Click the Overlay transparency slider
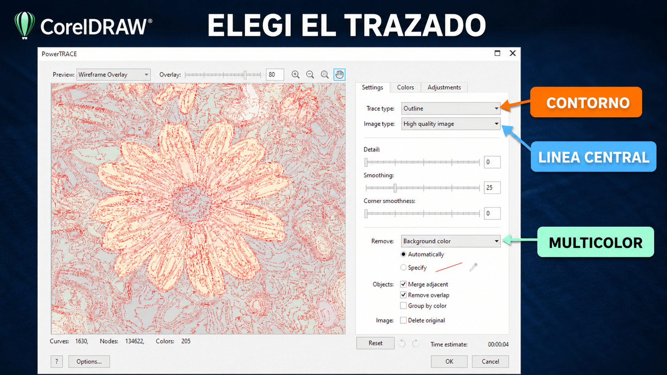The image size is (667, 375). 223,75
